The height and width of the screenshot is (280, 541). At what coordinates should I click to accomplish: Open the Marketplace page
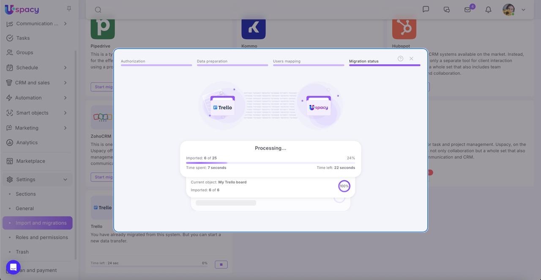(x=30, y=161)
